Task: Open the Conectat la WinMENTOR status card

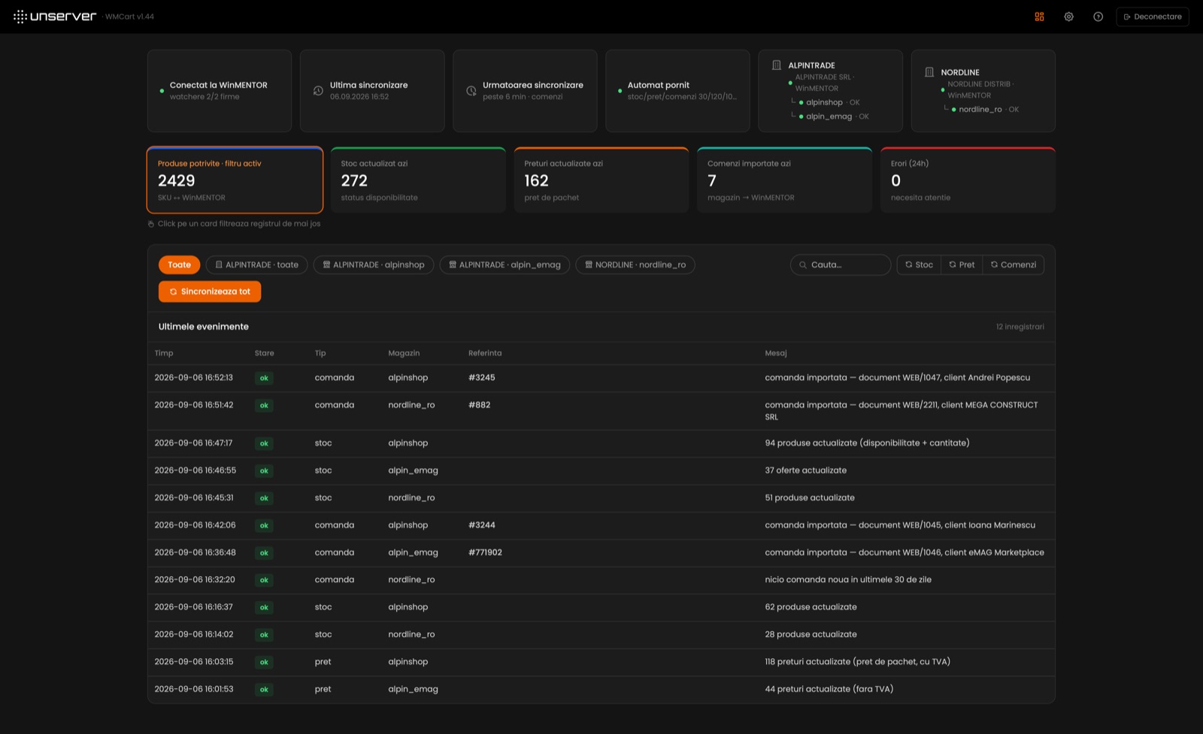Action: pos(220,91)
